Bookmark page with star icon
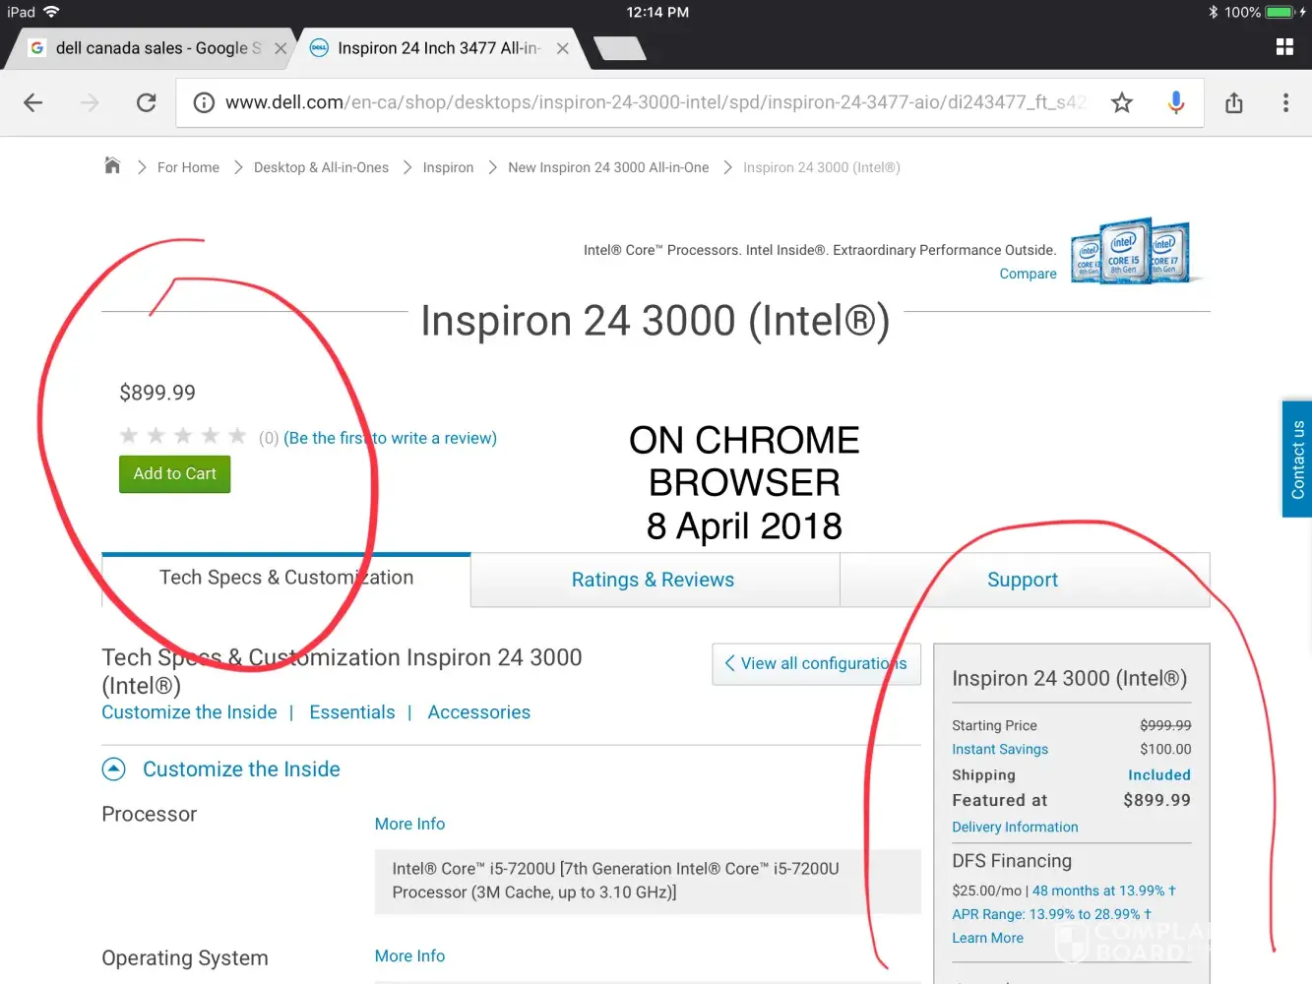Screen dimensions: 1312x984 [x=1122, y=102]
